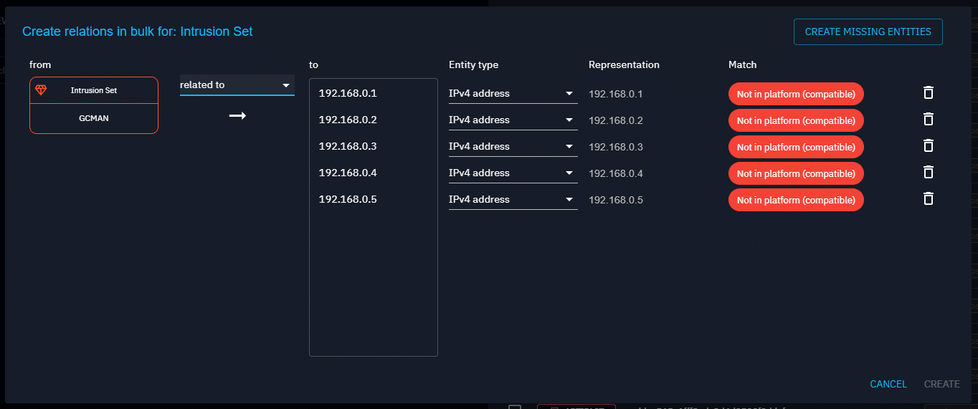Image resolution: width=978 pixels, height=409 pixels.
Task: Open Entity type dropdown for 192.168.0.1
Action: click(513, 94)
